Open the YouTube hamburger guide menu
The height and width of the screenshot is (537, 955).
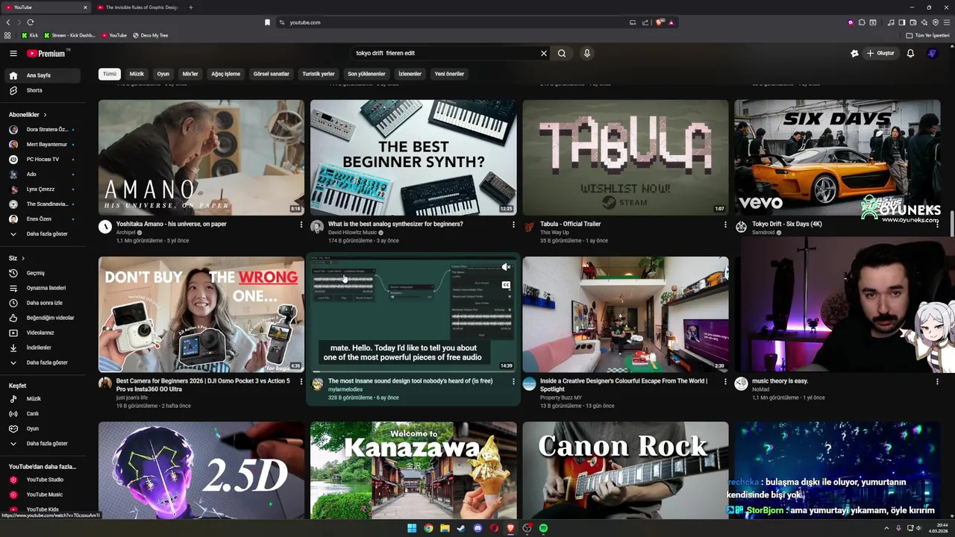pyautogui.click(x=13, y=53)
